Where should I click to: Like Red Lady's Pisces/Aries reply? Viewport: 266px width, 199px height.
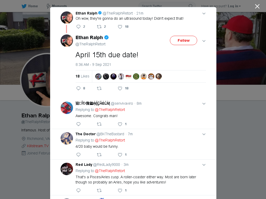[x=120, y=190]
